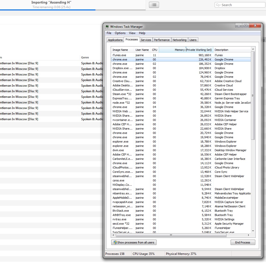
Task: Select the secd.exe *32 process row
Action: tap(181, 224)
